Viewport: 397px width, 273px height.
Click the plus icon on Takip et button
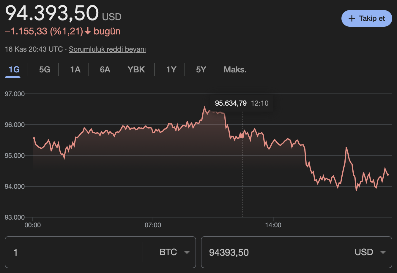[352, 18]
